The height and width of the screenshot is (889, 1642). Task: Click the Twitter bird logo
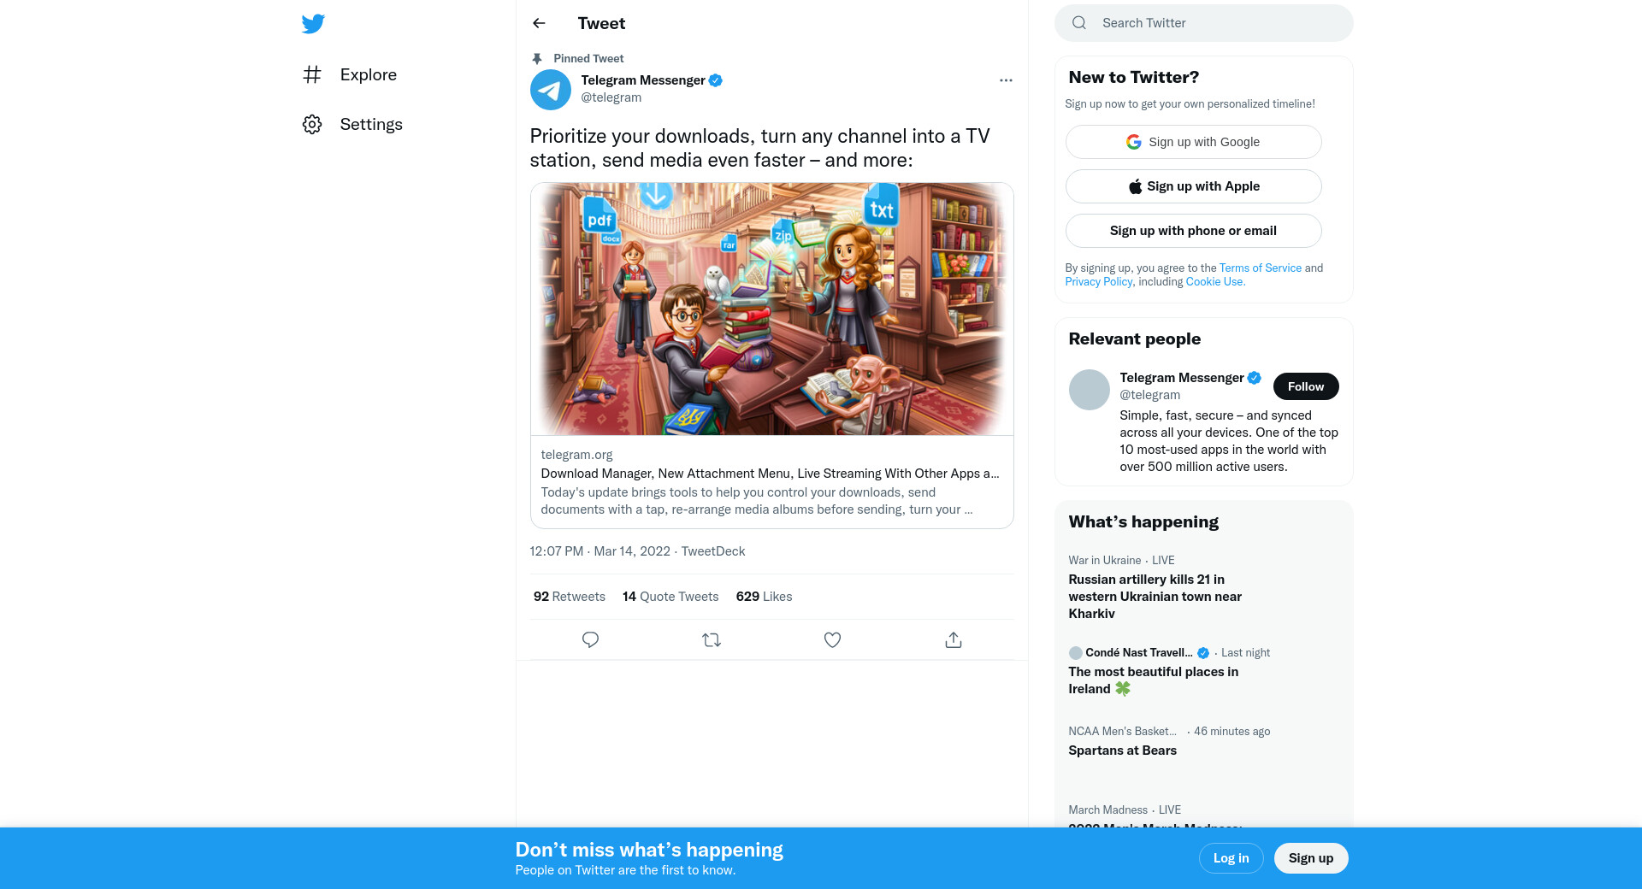click(x=313, y=24)
